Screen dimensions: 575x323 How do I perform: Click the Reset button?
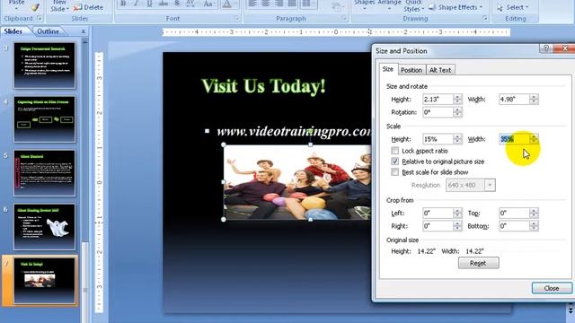pyautogui.click(x=478, y=263)
